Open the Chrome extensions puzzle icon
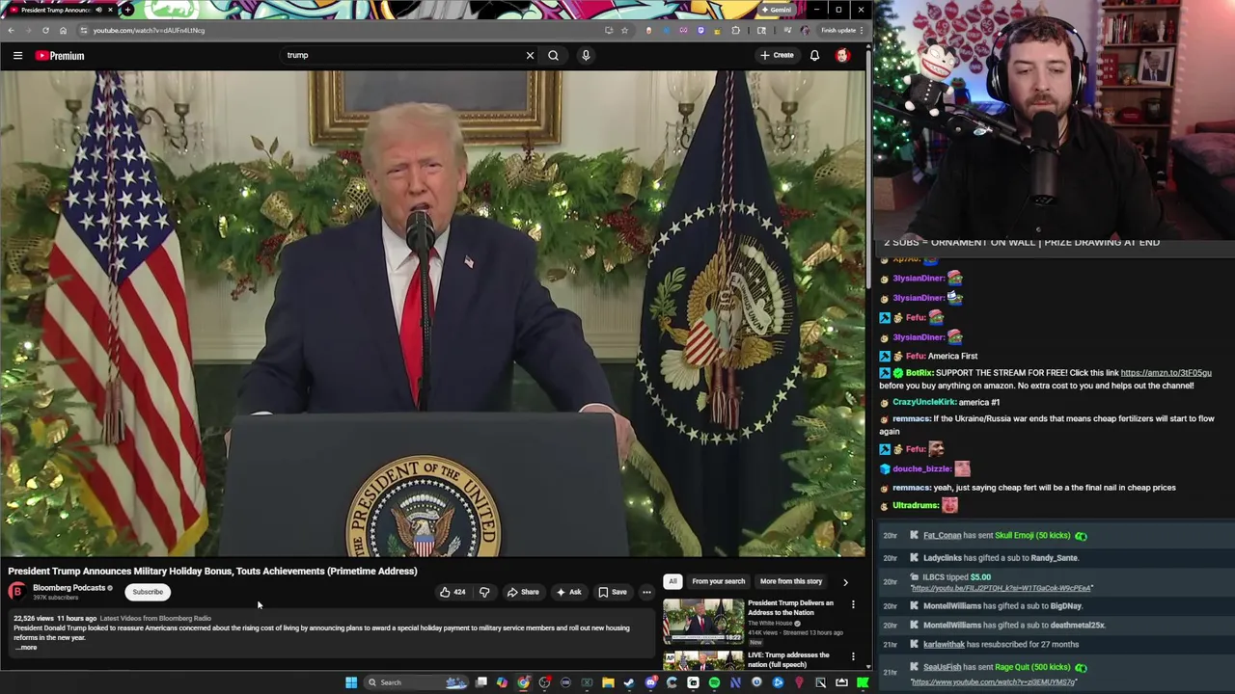Image resolution: width=1235 pixels, height=694 pixels. (736, 30)
